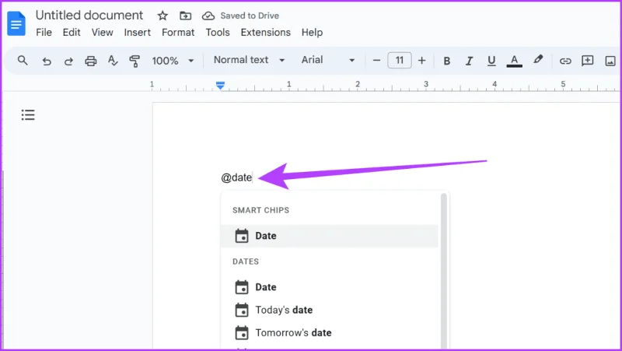Screen dimensions: 622x351
Task: Select the paint format tool
Action: point(135,61)
